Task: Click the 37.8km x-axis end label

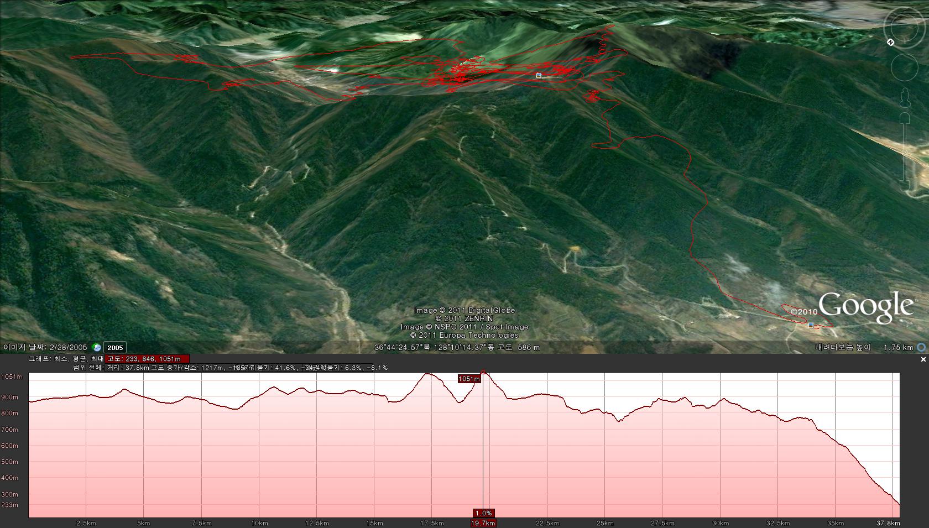Action: pyautogui.click(x=889, y=523)
